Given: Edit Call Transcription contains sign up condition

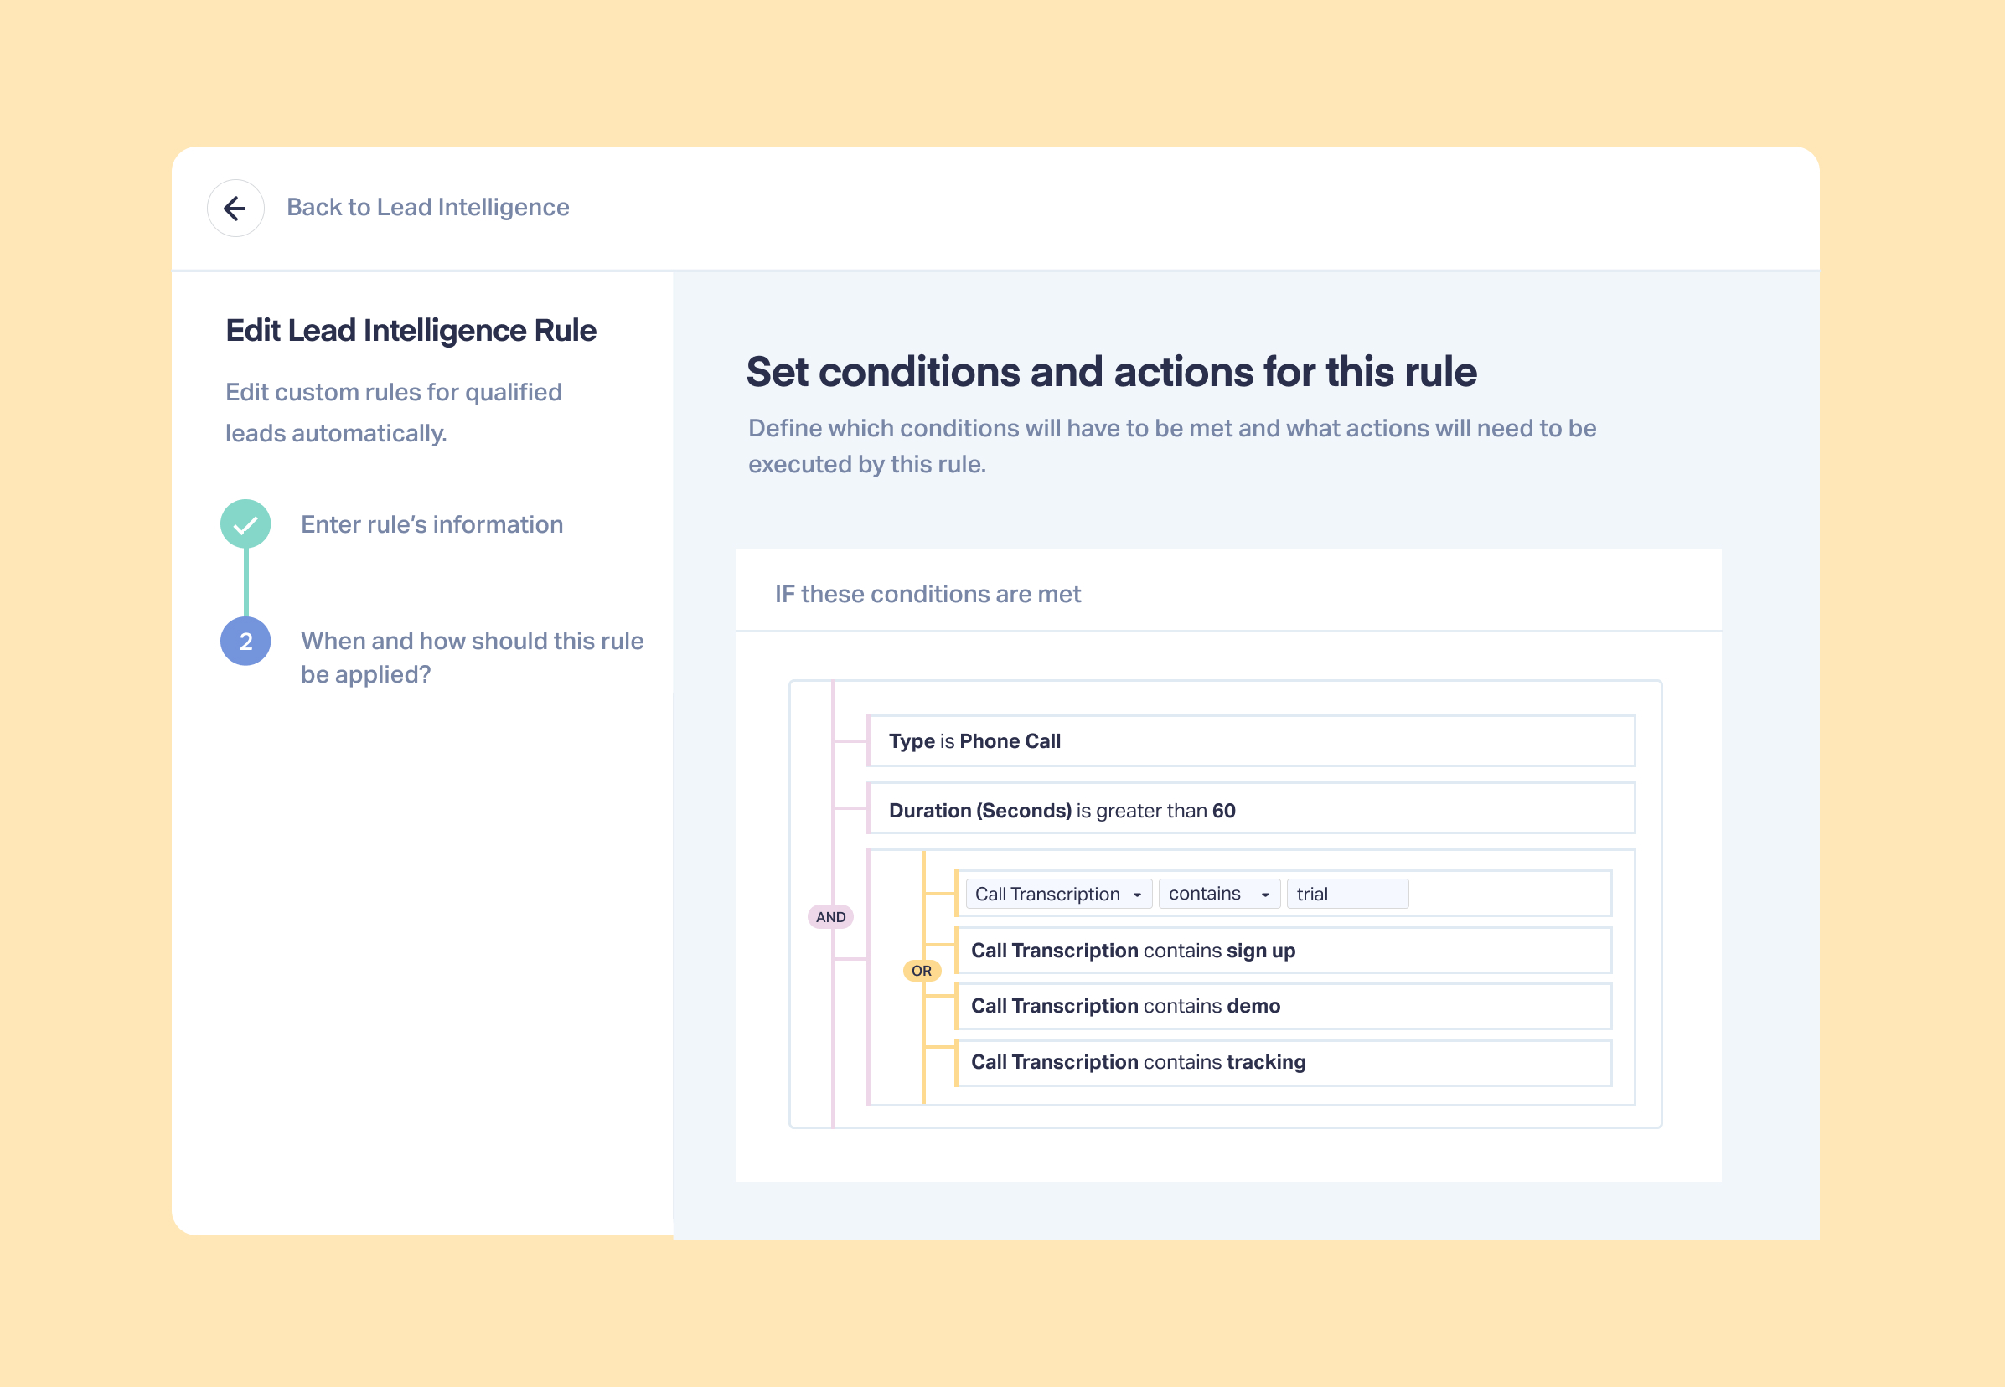Looking at the screenshot, I should [1284, 951].
